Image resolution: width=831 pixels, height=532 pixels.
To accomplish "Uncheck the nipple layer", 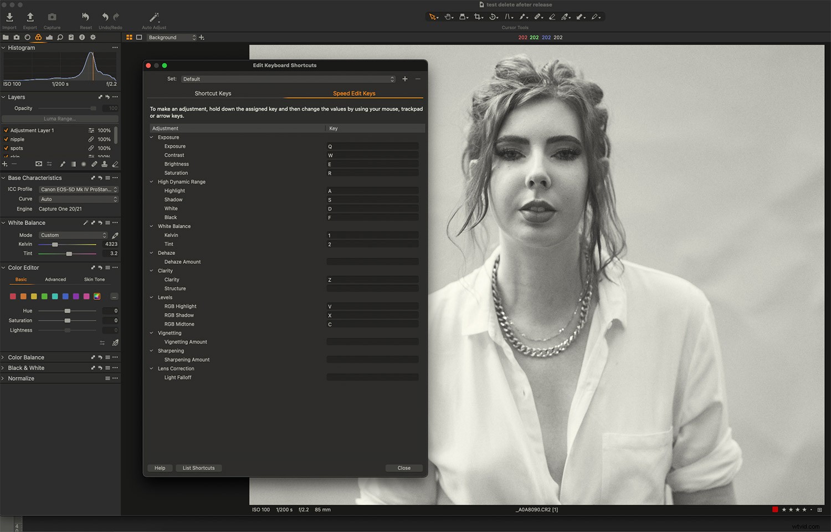I will 6,139.
